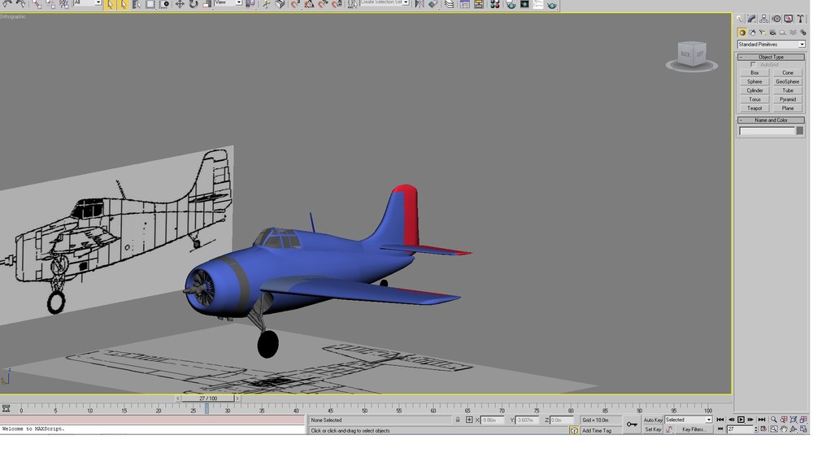Open the mini curve editor icon
This screenshot has height=457, width=813.
tap(6, 409)
